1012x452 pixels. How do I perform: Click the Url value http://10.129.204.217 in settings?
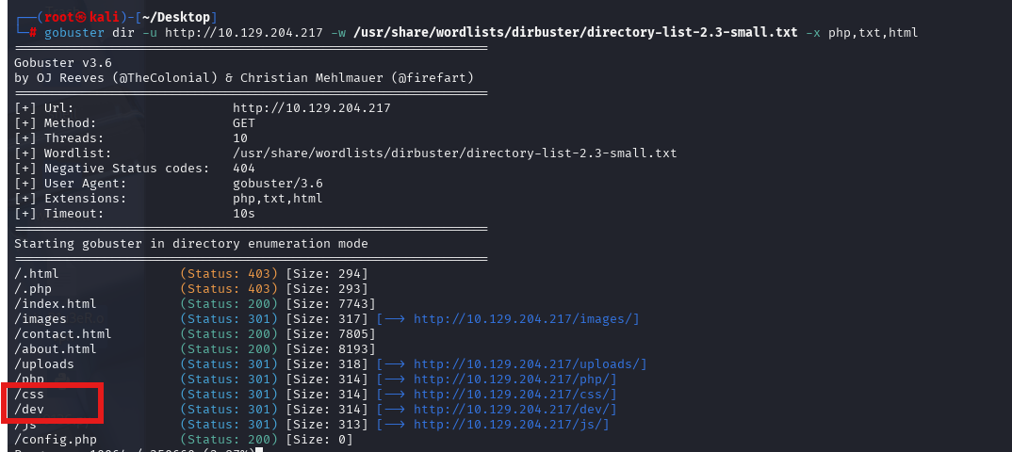tap(312, 108)
